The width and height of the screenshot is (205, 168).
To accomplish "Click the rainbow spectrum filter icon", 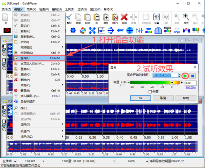I will coord(196,30).
